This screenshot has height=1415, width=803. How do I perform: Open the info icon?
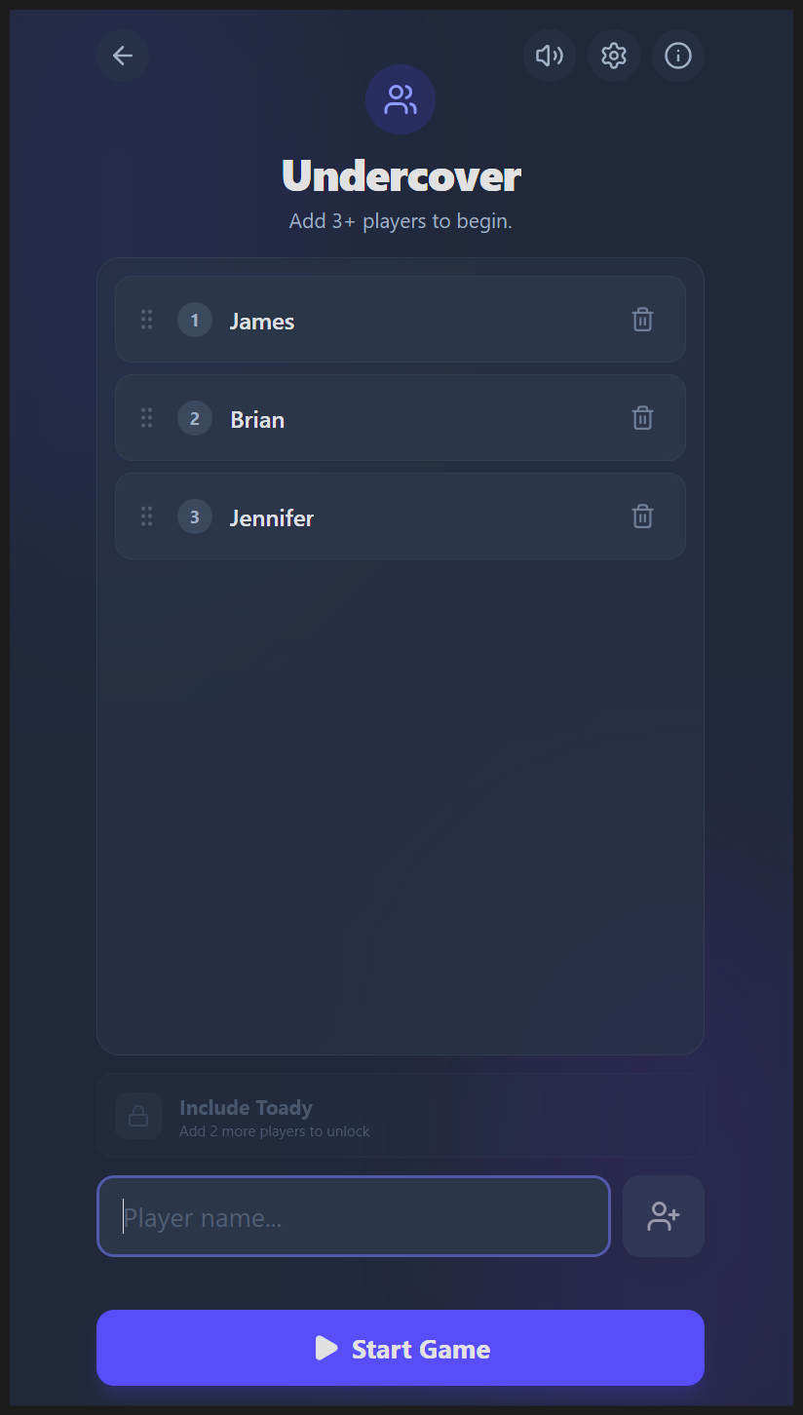678,56
